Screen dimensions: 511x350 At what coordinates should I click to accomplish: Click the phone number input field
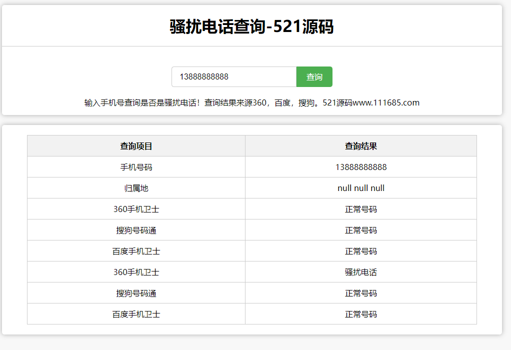[x=234, y=77]
